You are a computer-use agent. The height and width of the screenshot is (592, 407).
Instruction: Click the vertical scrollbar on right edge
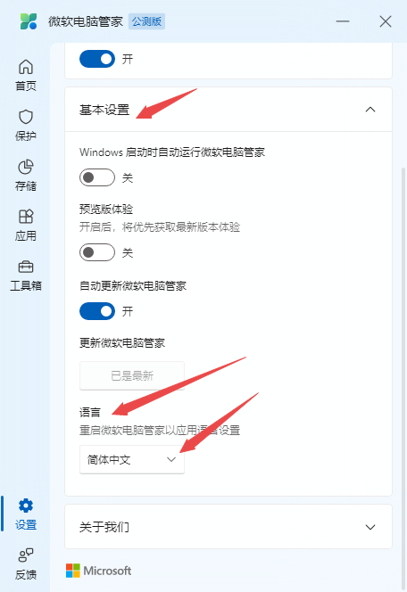[403, 377]
